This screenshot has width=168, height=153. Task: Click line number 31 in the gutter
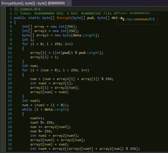(x=10, y=140)
